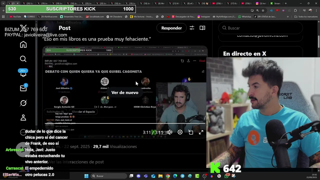
Task: Click the En directo en X heading
Action: tap(244, 54)
